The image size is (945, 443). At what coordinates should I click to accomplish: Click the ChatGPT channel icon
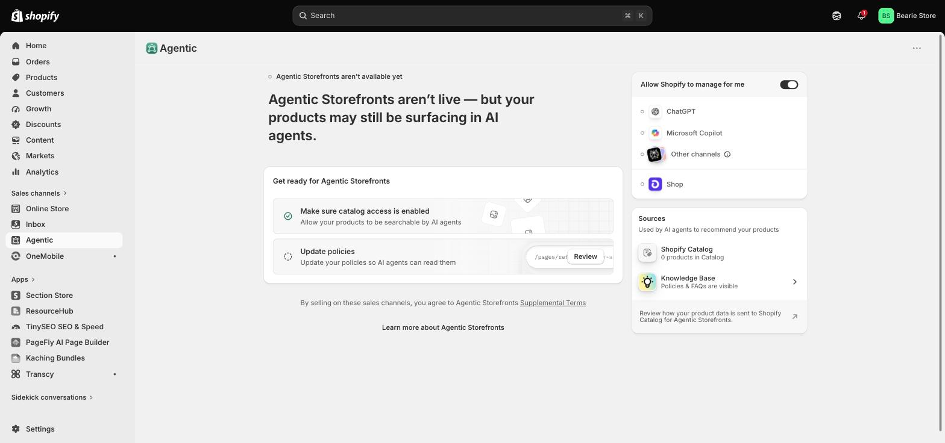tap(655, 111)
